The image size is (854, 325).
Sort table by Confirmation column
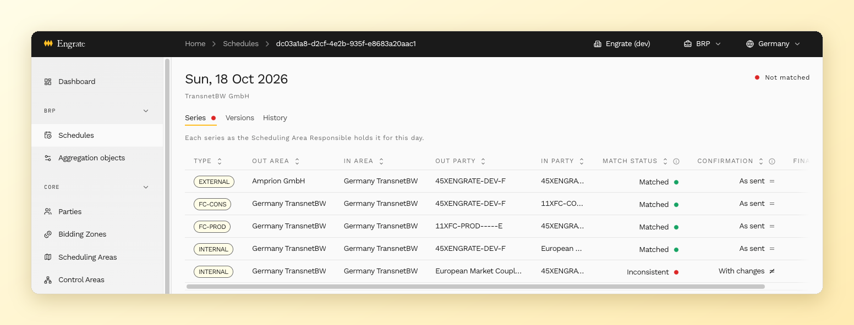tap(761, 161)
